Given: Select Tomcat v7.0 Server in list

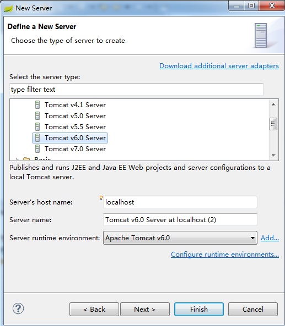Looking at the screenshot, I should [76, 149].
